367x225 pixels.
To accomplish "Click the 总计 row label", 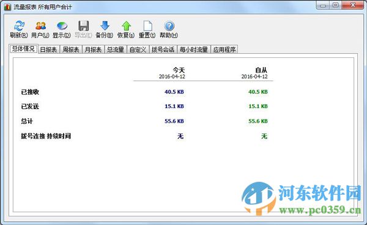I will click(27, 121).
